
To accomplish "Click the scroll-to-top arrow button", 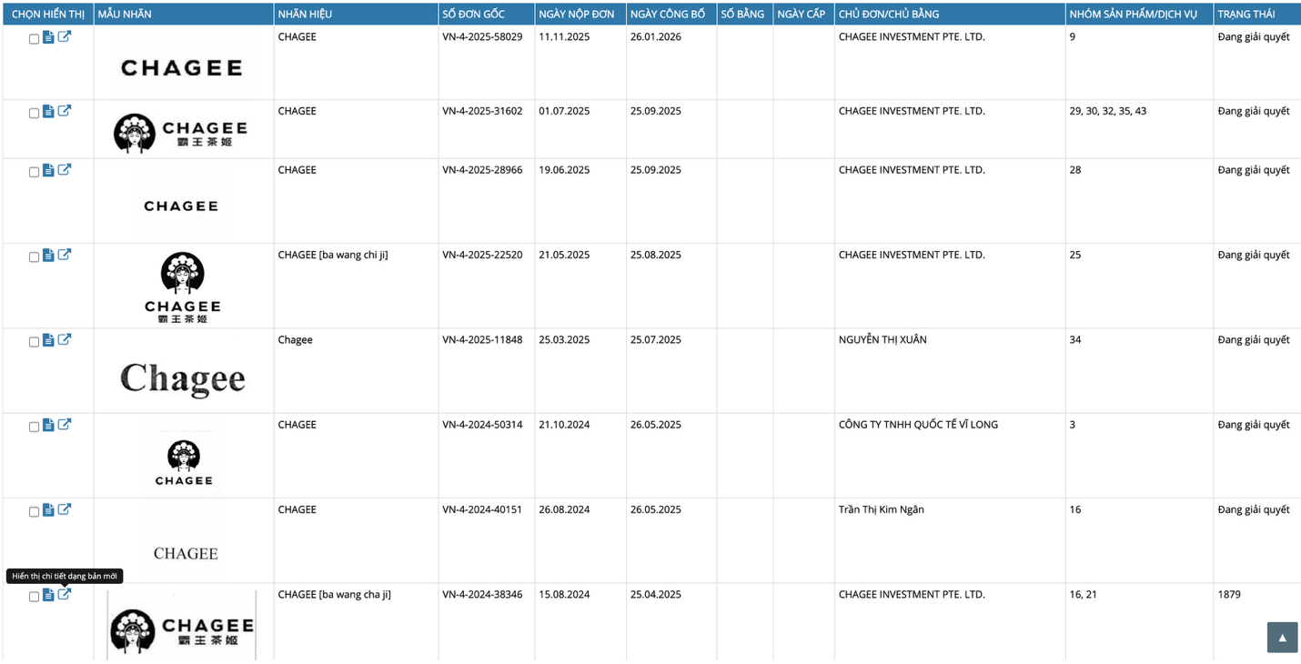I will click(x=1282, y=638).
